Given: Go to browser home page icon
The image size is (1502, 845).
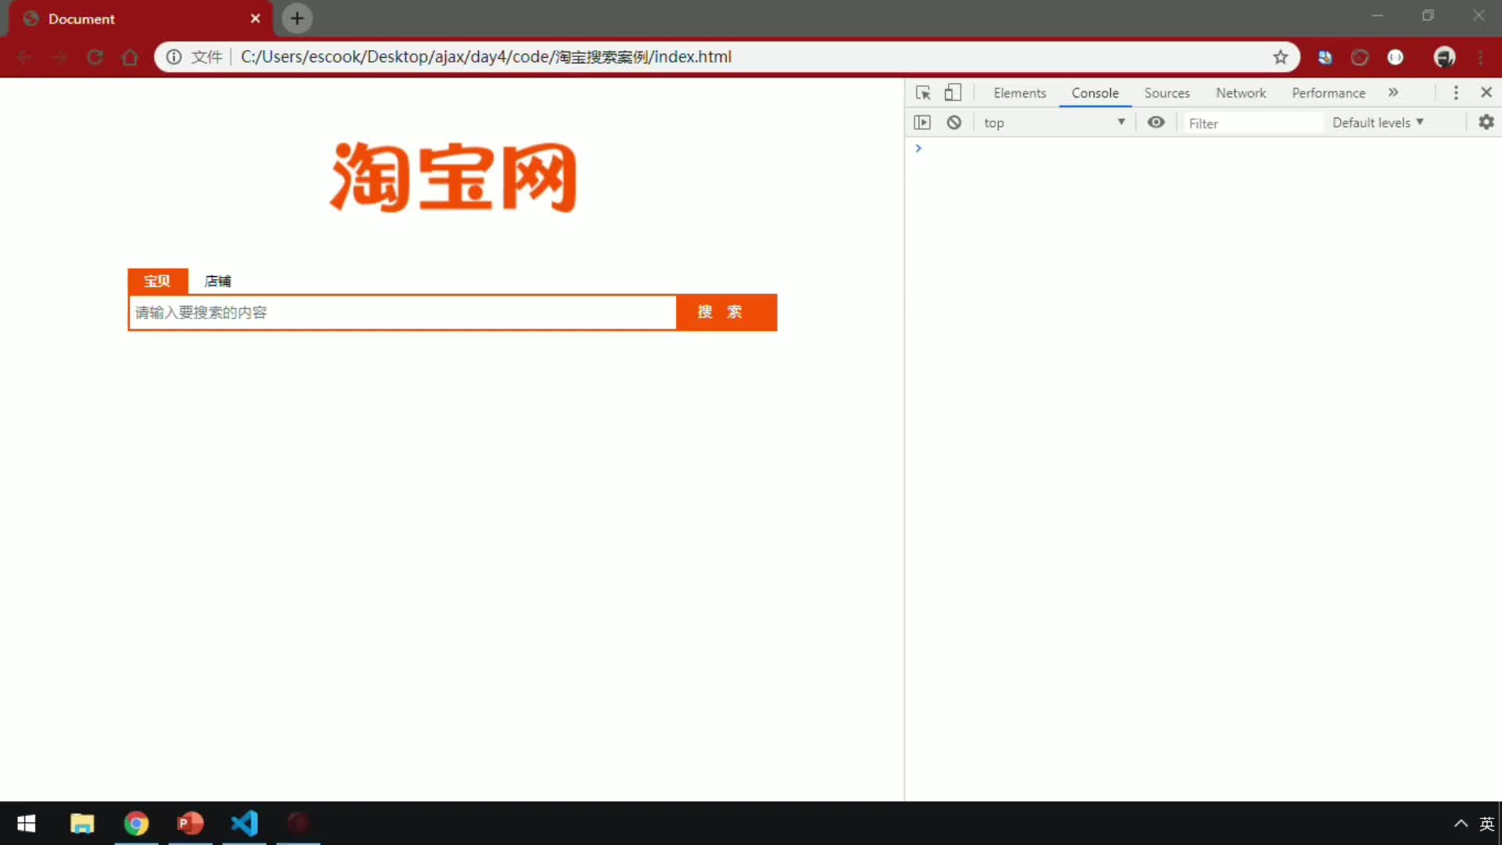Looking at the screenshot, I should coord(131,57).
